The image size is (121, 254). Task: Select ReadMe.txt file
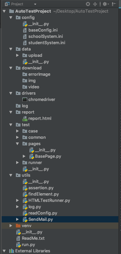pyautogui.click(x=33, y=238)
